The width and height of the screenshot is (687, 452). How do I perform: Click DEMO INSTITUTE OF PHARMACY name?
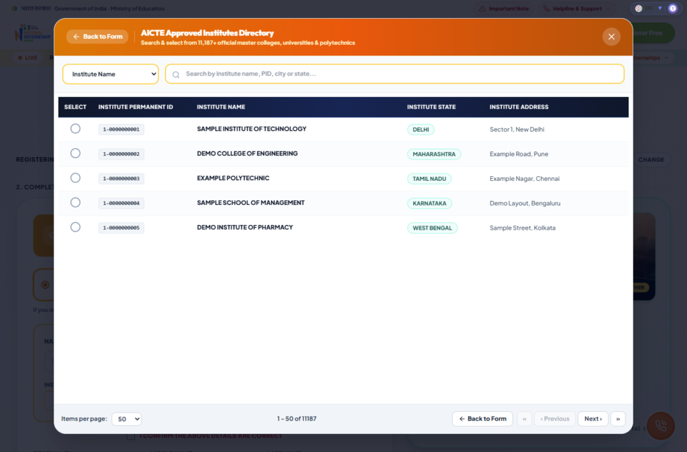point(245,227)
